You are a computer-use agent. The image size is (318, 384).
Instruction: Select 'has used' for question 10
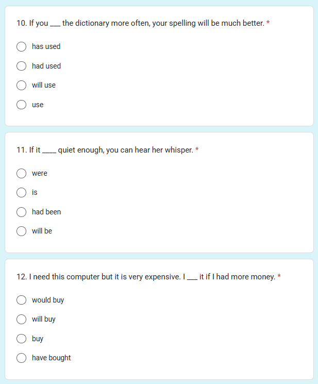[21, 46]
